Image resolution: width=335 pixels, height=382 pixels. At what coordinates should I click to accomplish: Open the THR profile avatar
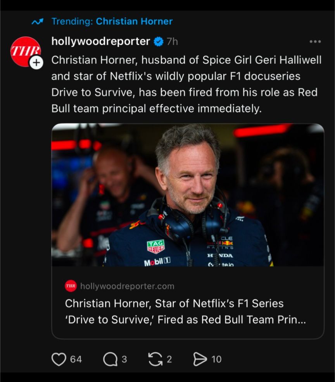[25, 52]
